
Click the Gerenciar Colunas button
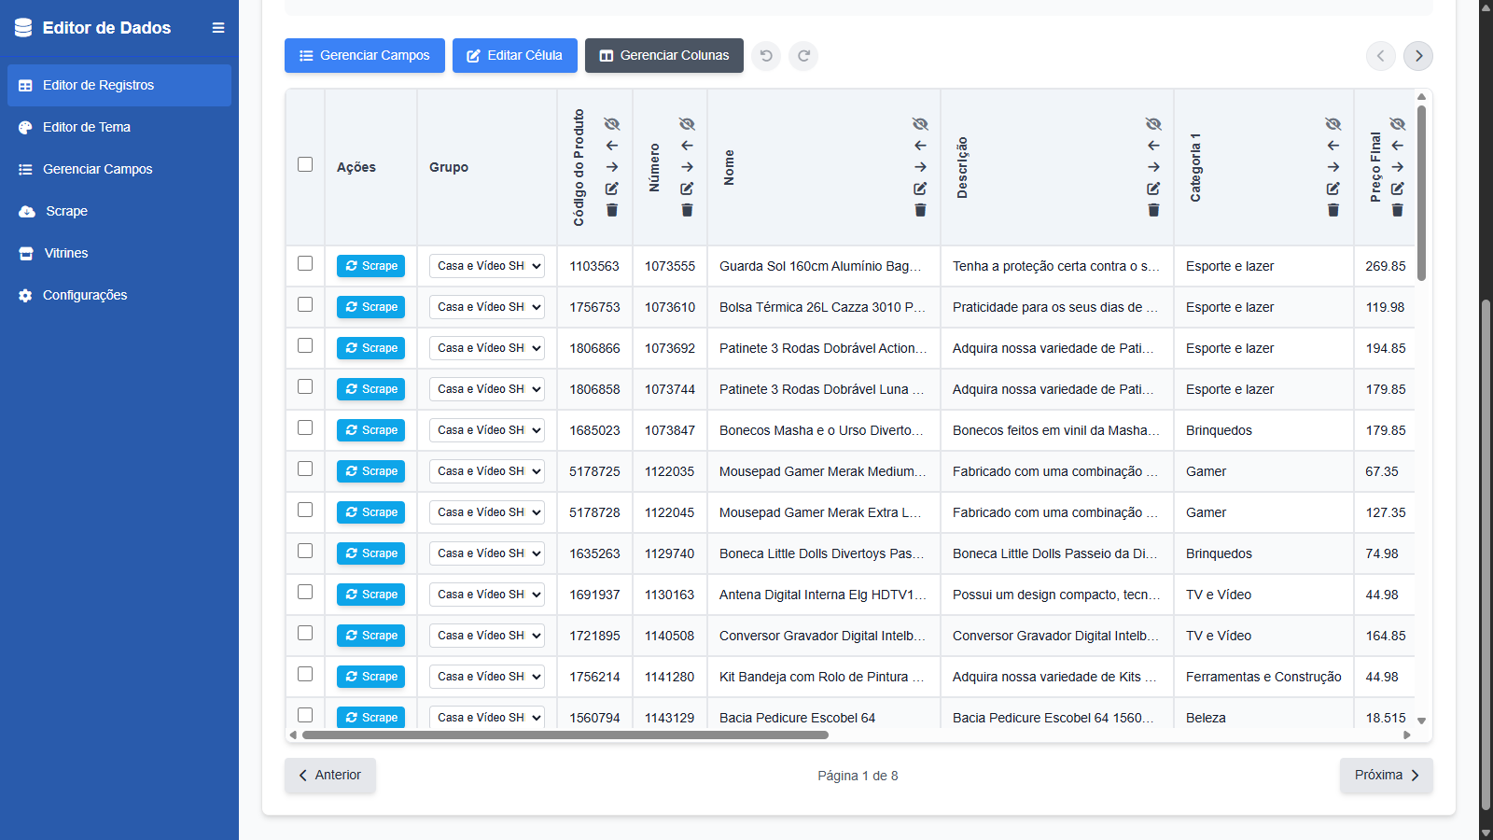[x=663, y=56]
